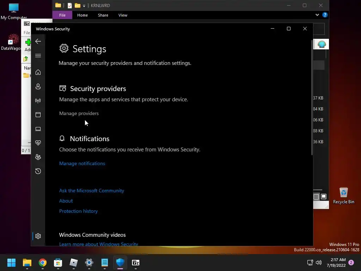Click the shell icon behind Windows Security
Image resolution: width=361 pixels, height=271 pixels.
click(322, 44)
